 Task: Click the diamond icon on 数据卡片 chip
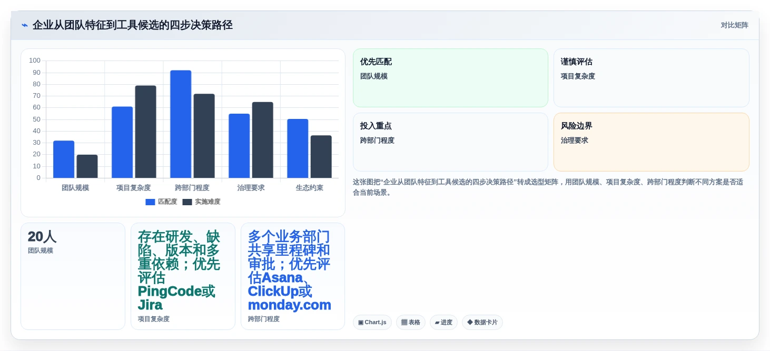470,322
